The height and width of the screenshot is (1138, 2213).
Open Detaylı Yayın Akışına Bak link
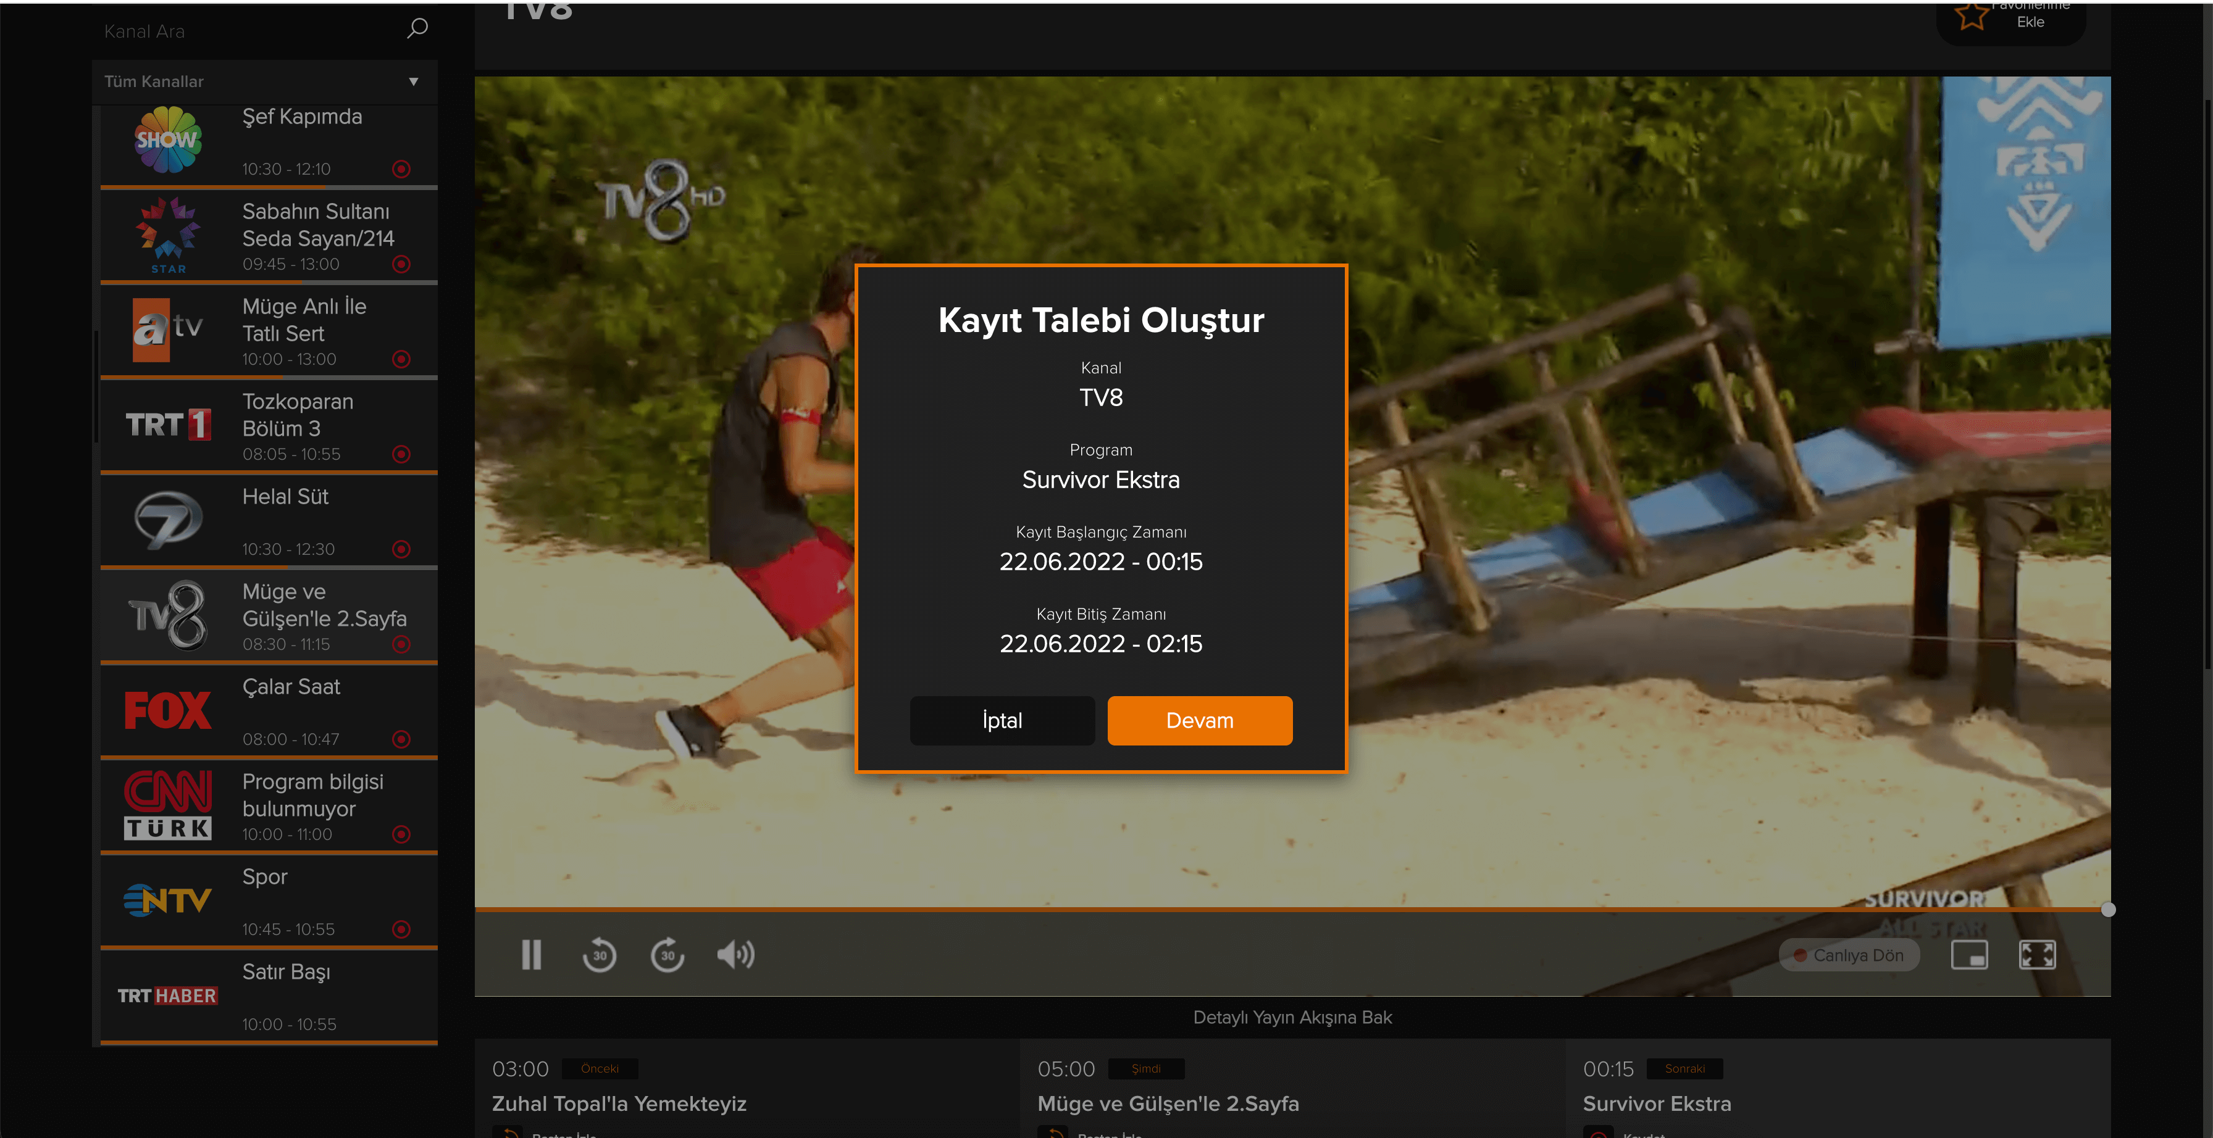1292,1017
